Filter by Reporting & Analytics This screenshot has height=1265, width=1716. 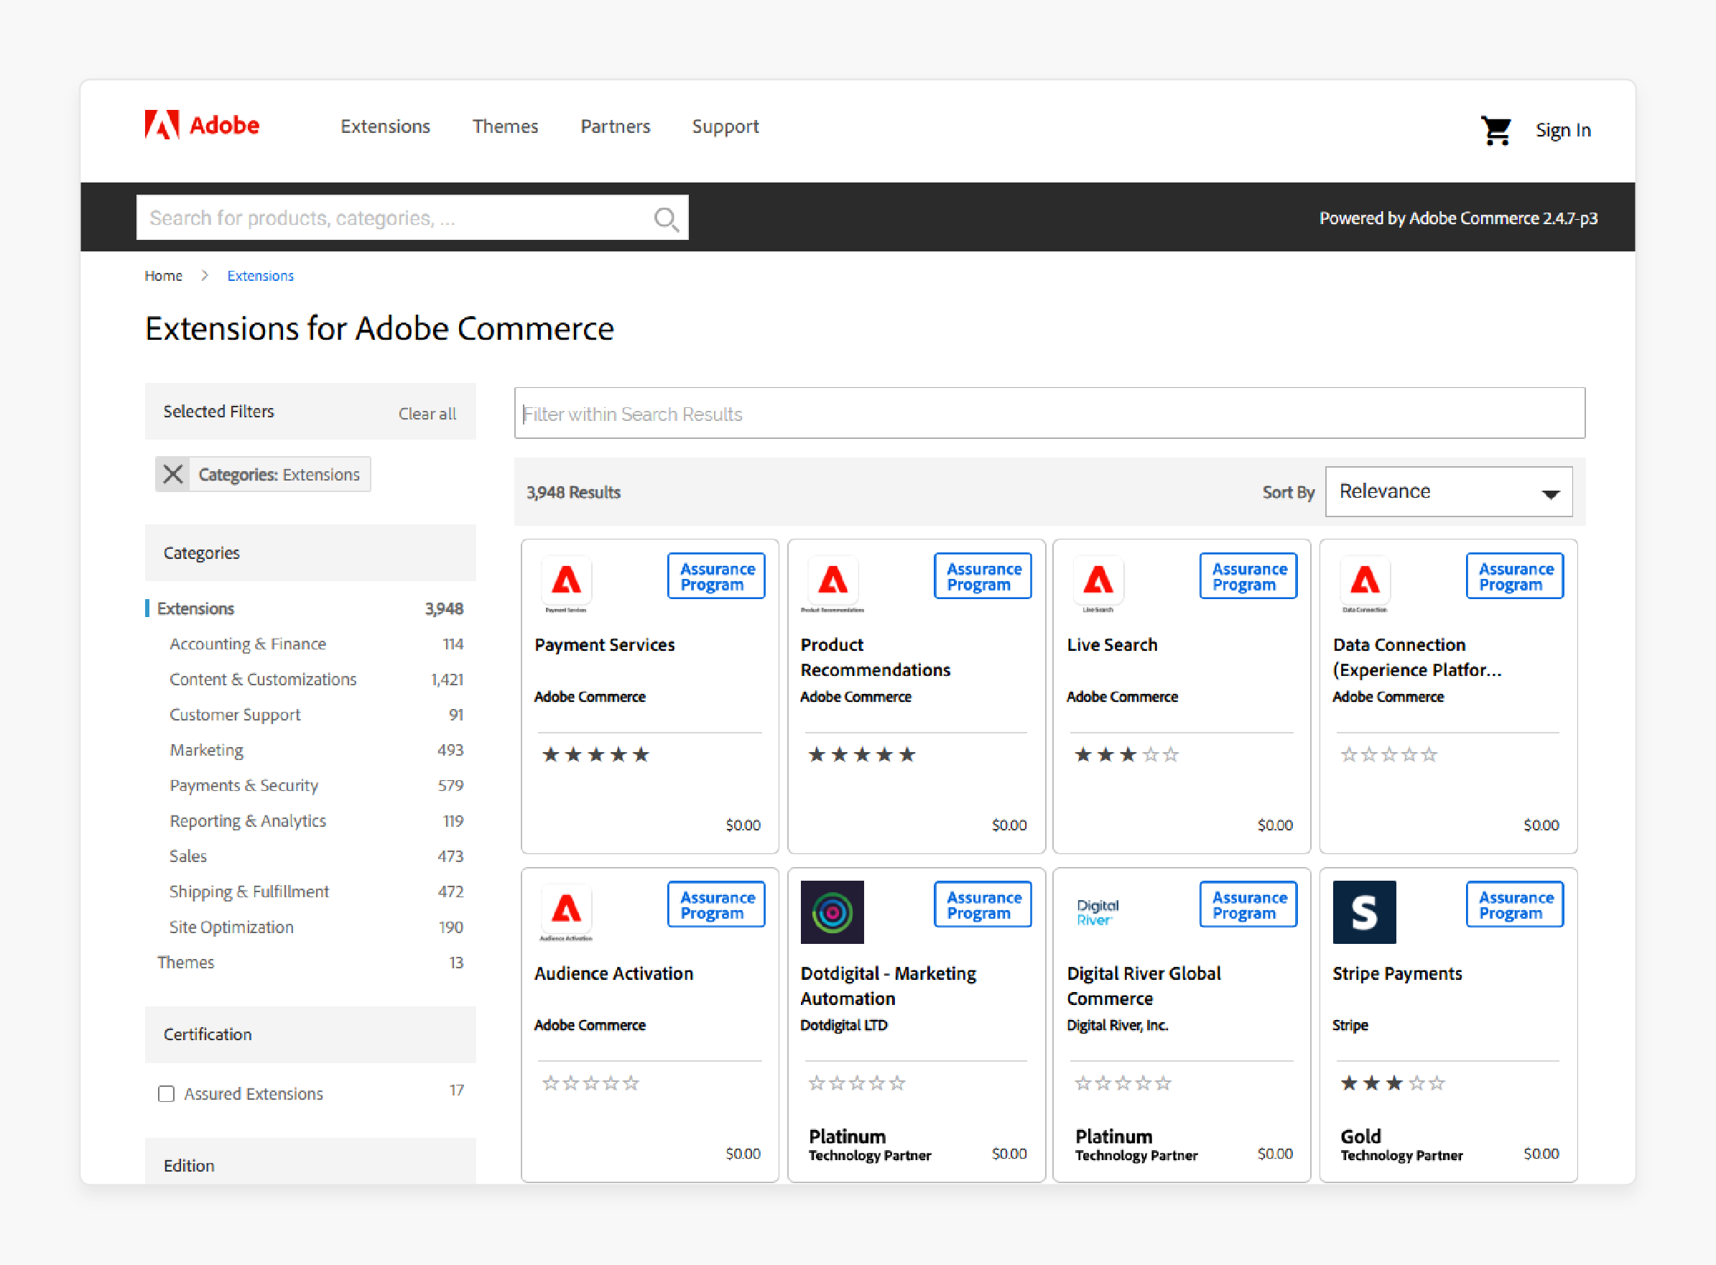[248, 821]
